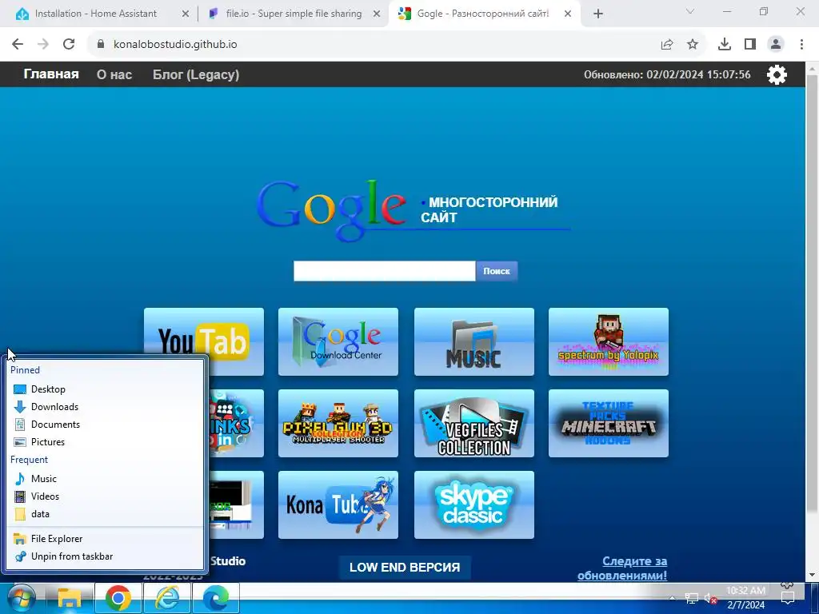Viewport: 819px width, 614px height.
Task: Follow the Следите за обновлениями link
Action: tap(622, 568)
